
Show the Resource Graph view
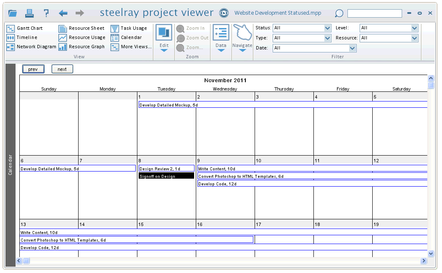pos(82,47)
